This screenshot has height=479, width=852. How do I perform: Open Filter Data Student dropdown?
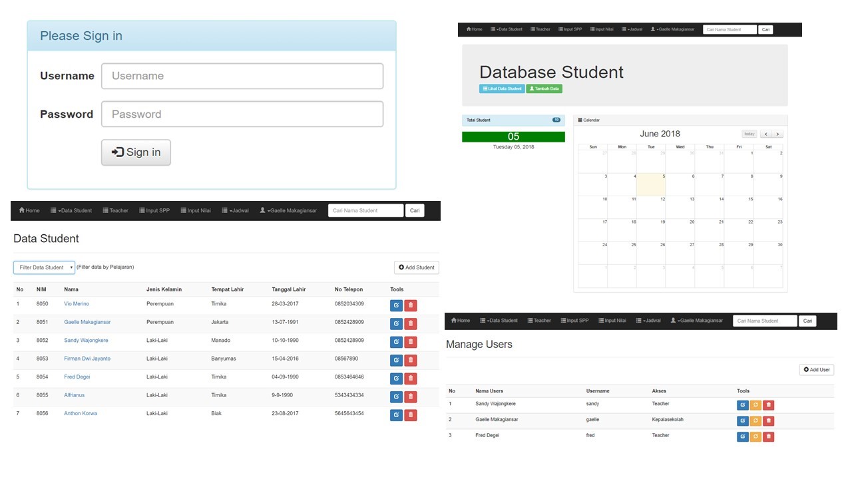click(x=44, y=267)
